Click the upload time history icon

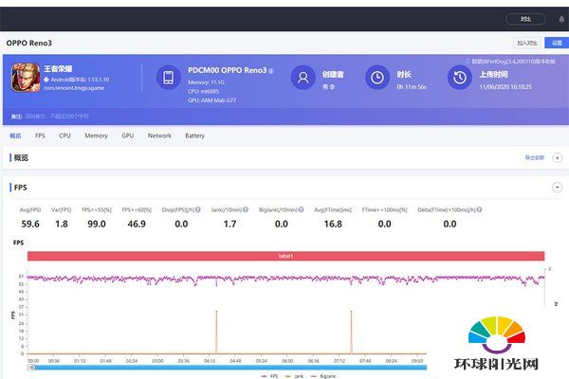[459, 78]
